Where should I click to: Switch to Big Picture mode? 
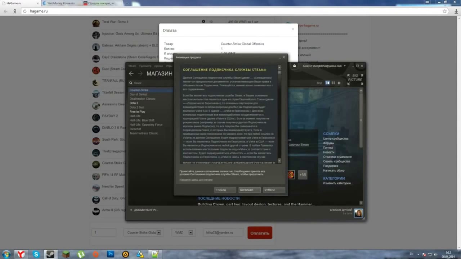(x=355, y=79)
